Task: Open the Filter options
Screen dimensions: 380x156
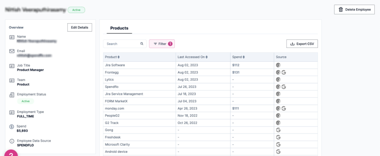Action: 162,44
